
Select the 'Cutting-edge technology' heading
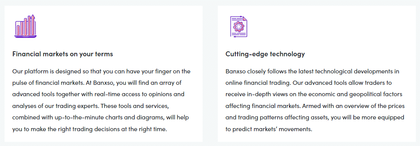click(265, 54)
